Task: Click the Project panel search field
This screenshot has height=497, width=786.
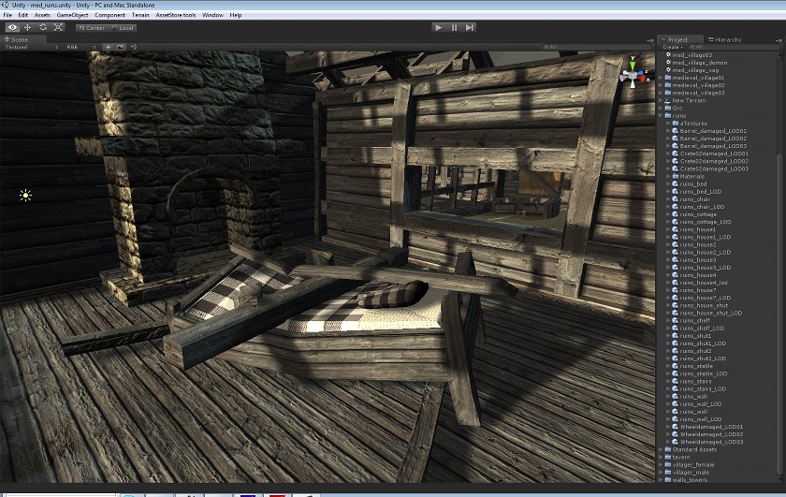Action: [x=733, y=47]
